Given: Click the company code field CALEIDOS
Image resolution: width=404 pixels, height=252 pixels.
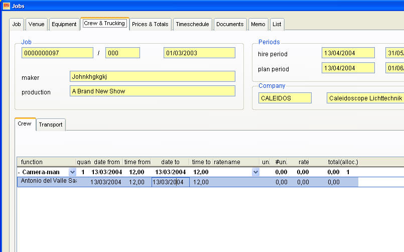Looking at the screenshot, I should tap(285, 98).
